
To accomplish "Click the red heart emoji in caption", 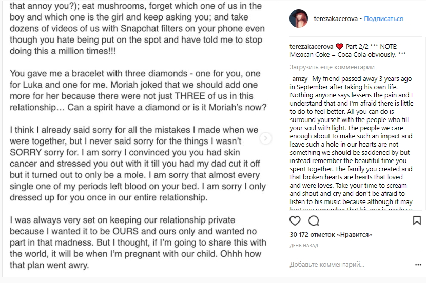I will click(339, 47).
